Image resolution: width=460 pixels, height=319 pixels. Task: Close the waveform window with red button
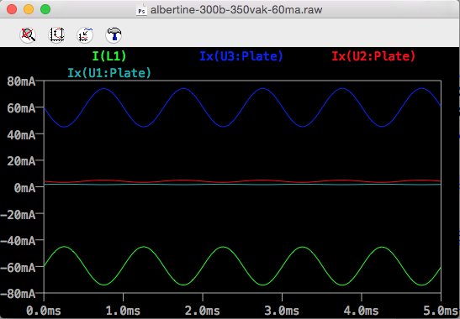pos(12,9)
